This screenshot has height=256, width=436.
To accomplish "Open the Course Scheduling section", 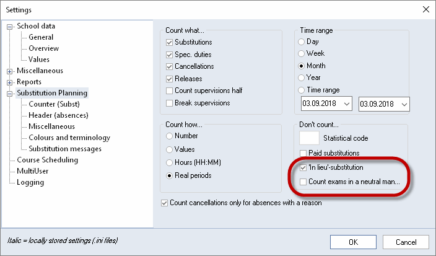I will coord(47,160).
